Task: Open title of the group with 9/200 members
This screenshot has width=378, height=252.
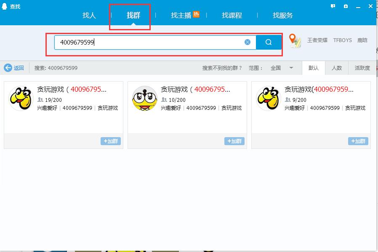Action: tap(319, 89)
